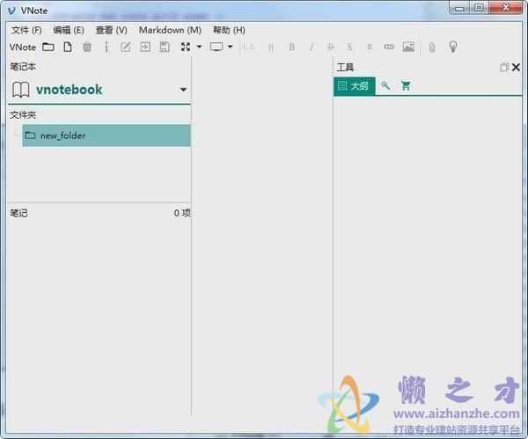Click the save-and-exit arrow icon
The width and height of the screenshot is (528, 439).
click(x=145, y=47)
